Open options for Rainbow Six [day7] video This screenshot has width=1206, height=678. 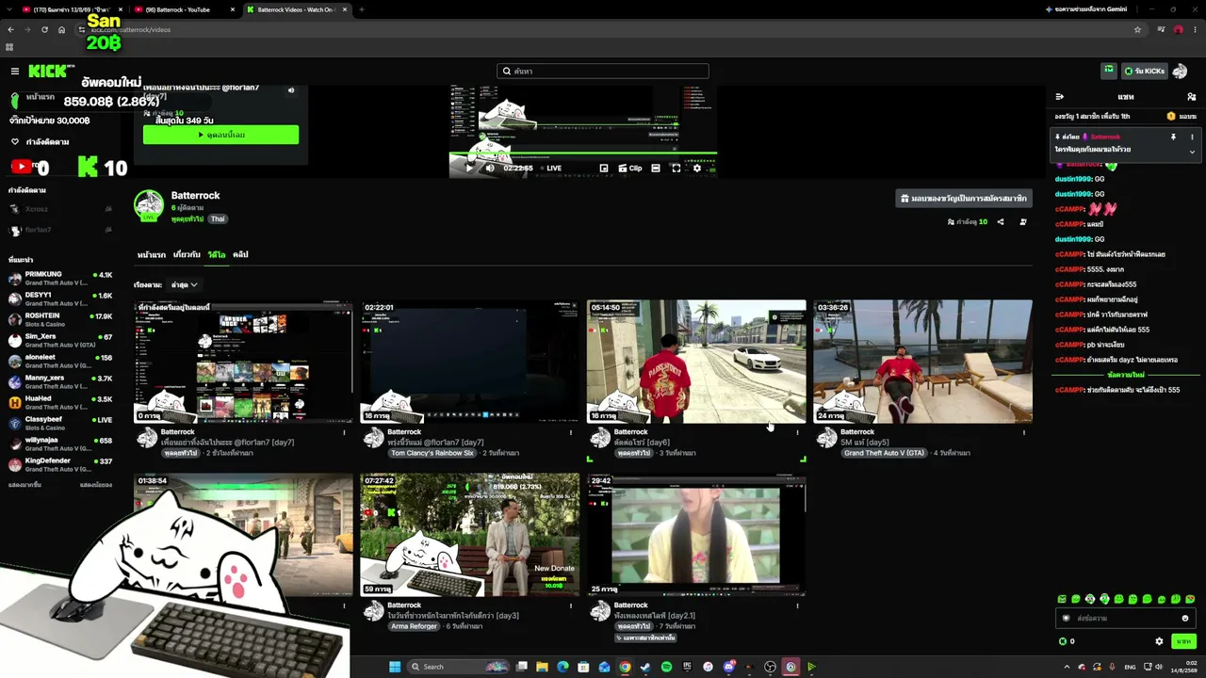click(571, 433)
